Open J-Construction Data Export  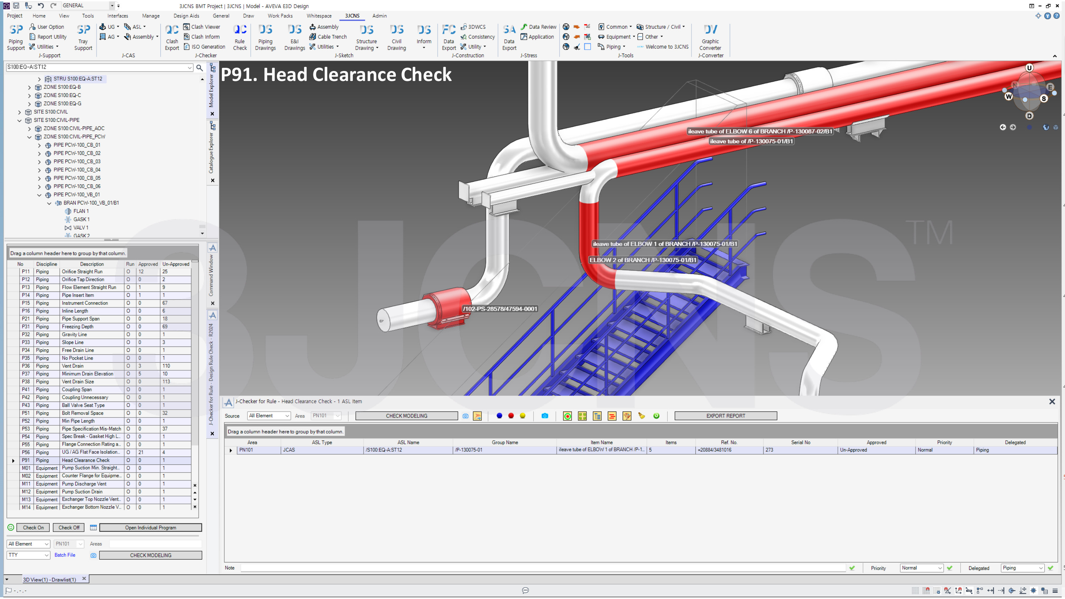tap(449, 37)
